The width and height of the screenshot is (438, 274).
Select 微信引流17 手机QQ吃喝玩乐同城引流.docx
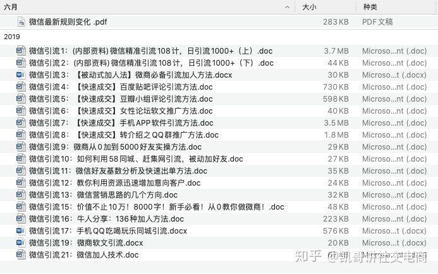108,230
